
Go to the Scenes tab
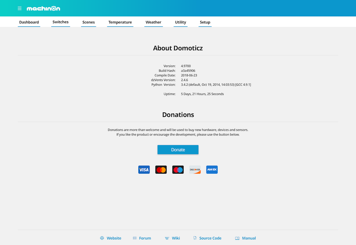tap(89, 22)
